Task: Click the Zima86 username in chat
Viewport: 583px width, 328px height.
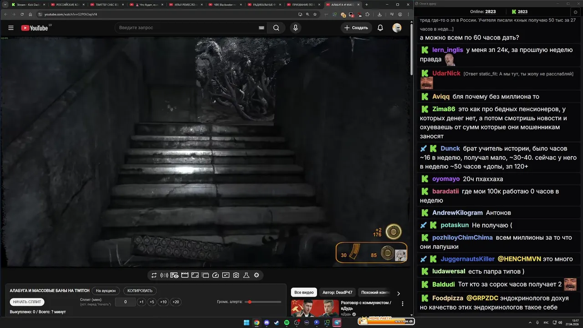Action: click(x=444, y=109)
